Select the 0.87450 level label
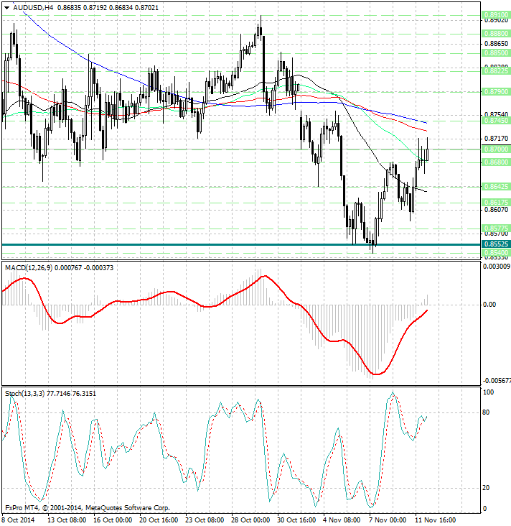This screenshot has height=526, width=511. (x=496, y=121)
